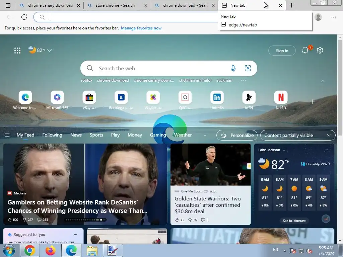Click See full forecast button
The width and height of the screenshot is (343, 257).
(x=294, y=221)
